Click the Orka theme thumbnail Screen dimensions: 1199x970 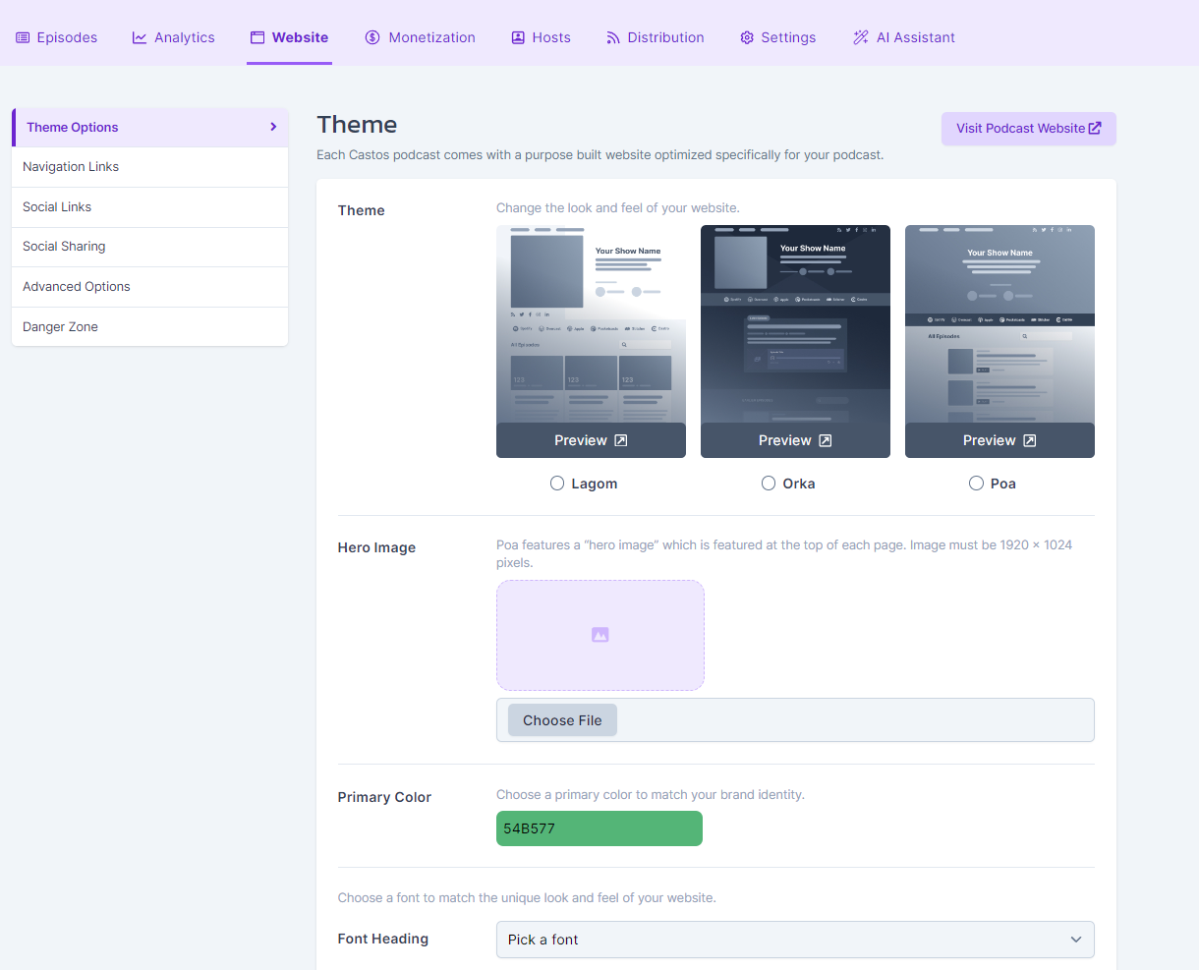point(795,324)
